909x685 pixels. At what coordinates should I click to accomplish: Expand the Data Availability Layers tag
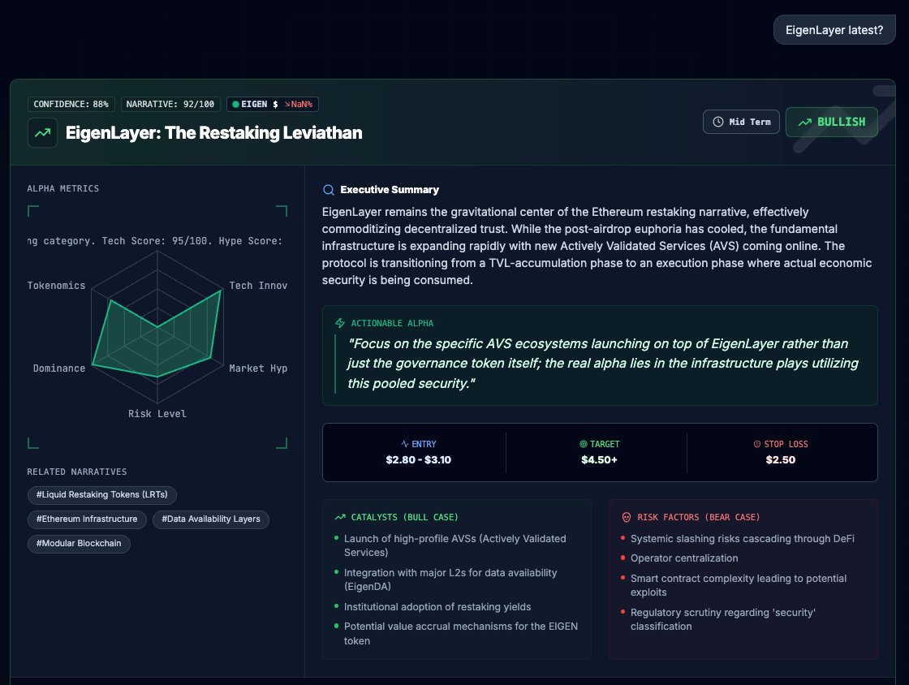point(210,519)
